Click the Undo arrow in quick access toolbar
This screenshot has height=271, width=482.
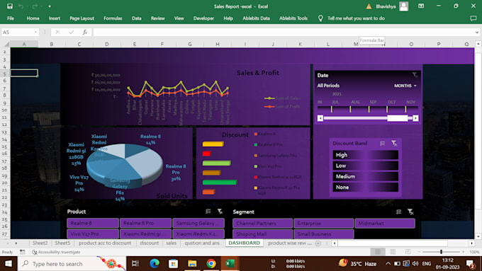pyautogui.click(x=21, y=6)
